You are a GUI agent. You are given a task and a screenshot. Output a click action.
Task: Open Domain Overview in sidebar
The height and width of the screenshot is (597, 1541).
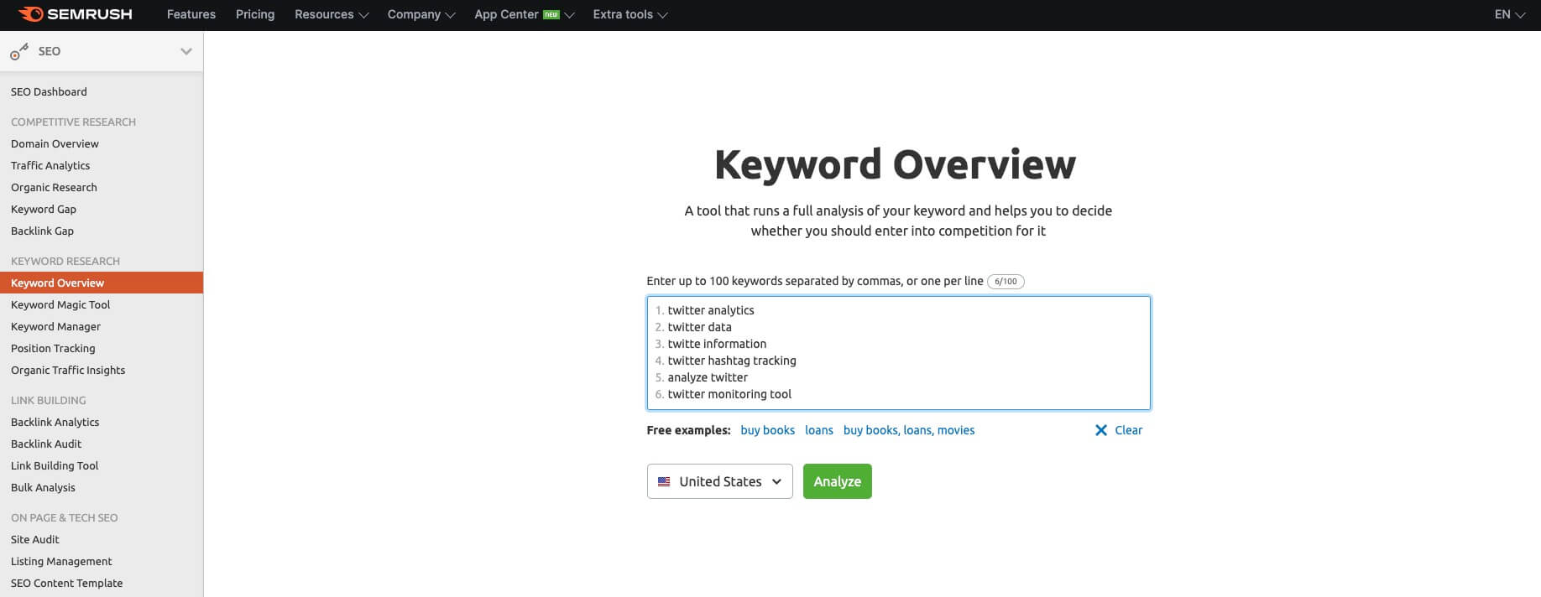pos(55,143)
